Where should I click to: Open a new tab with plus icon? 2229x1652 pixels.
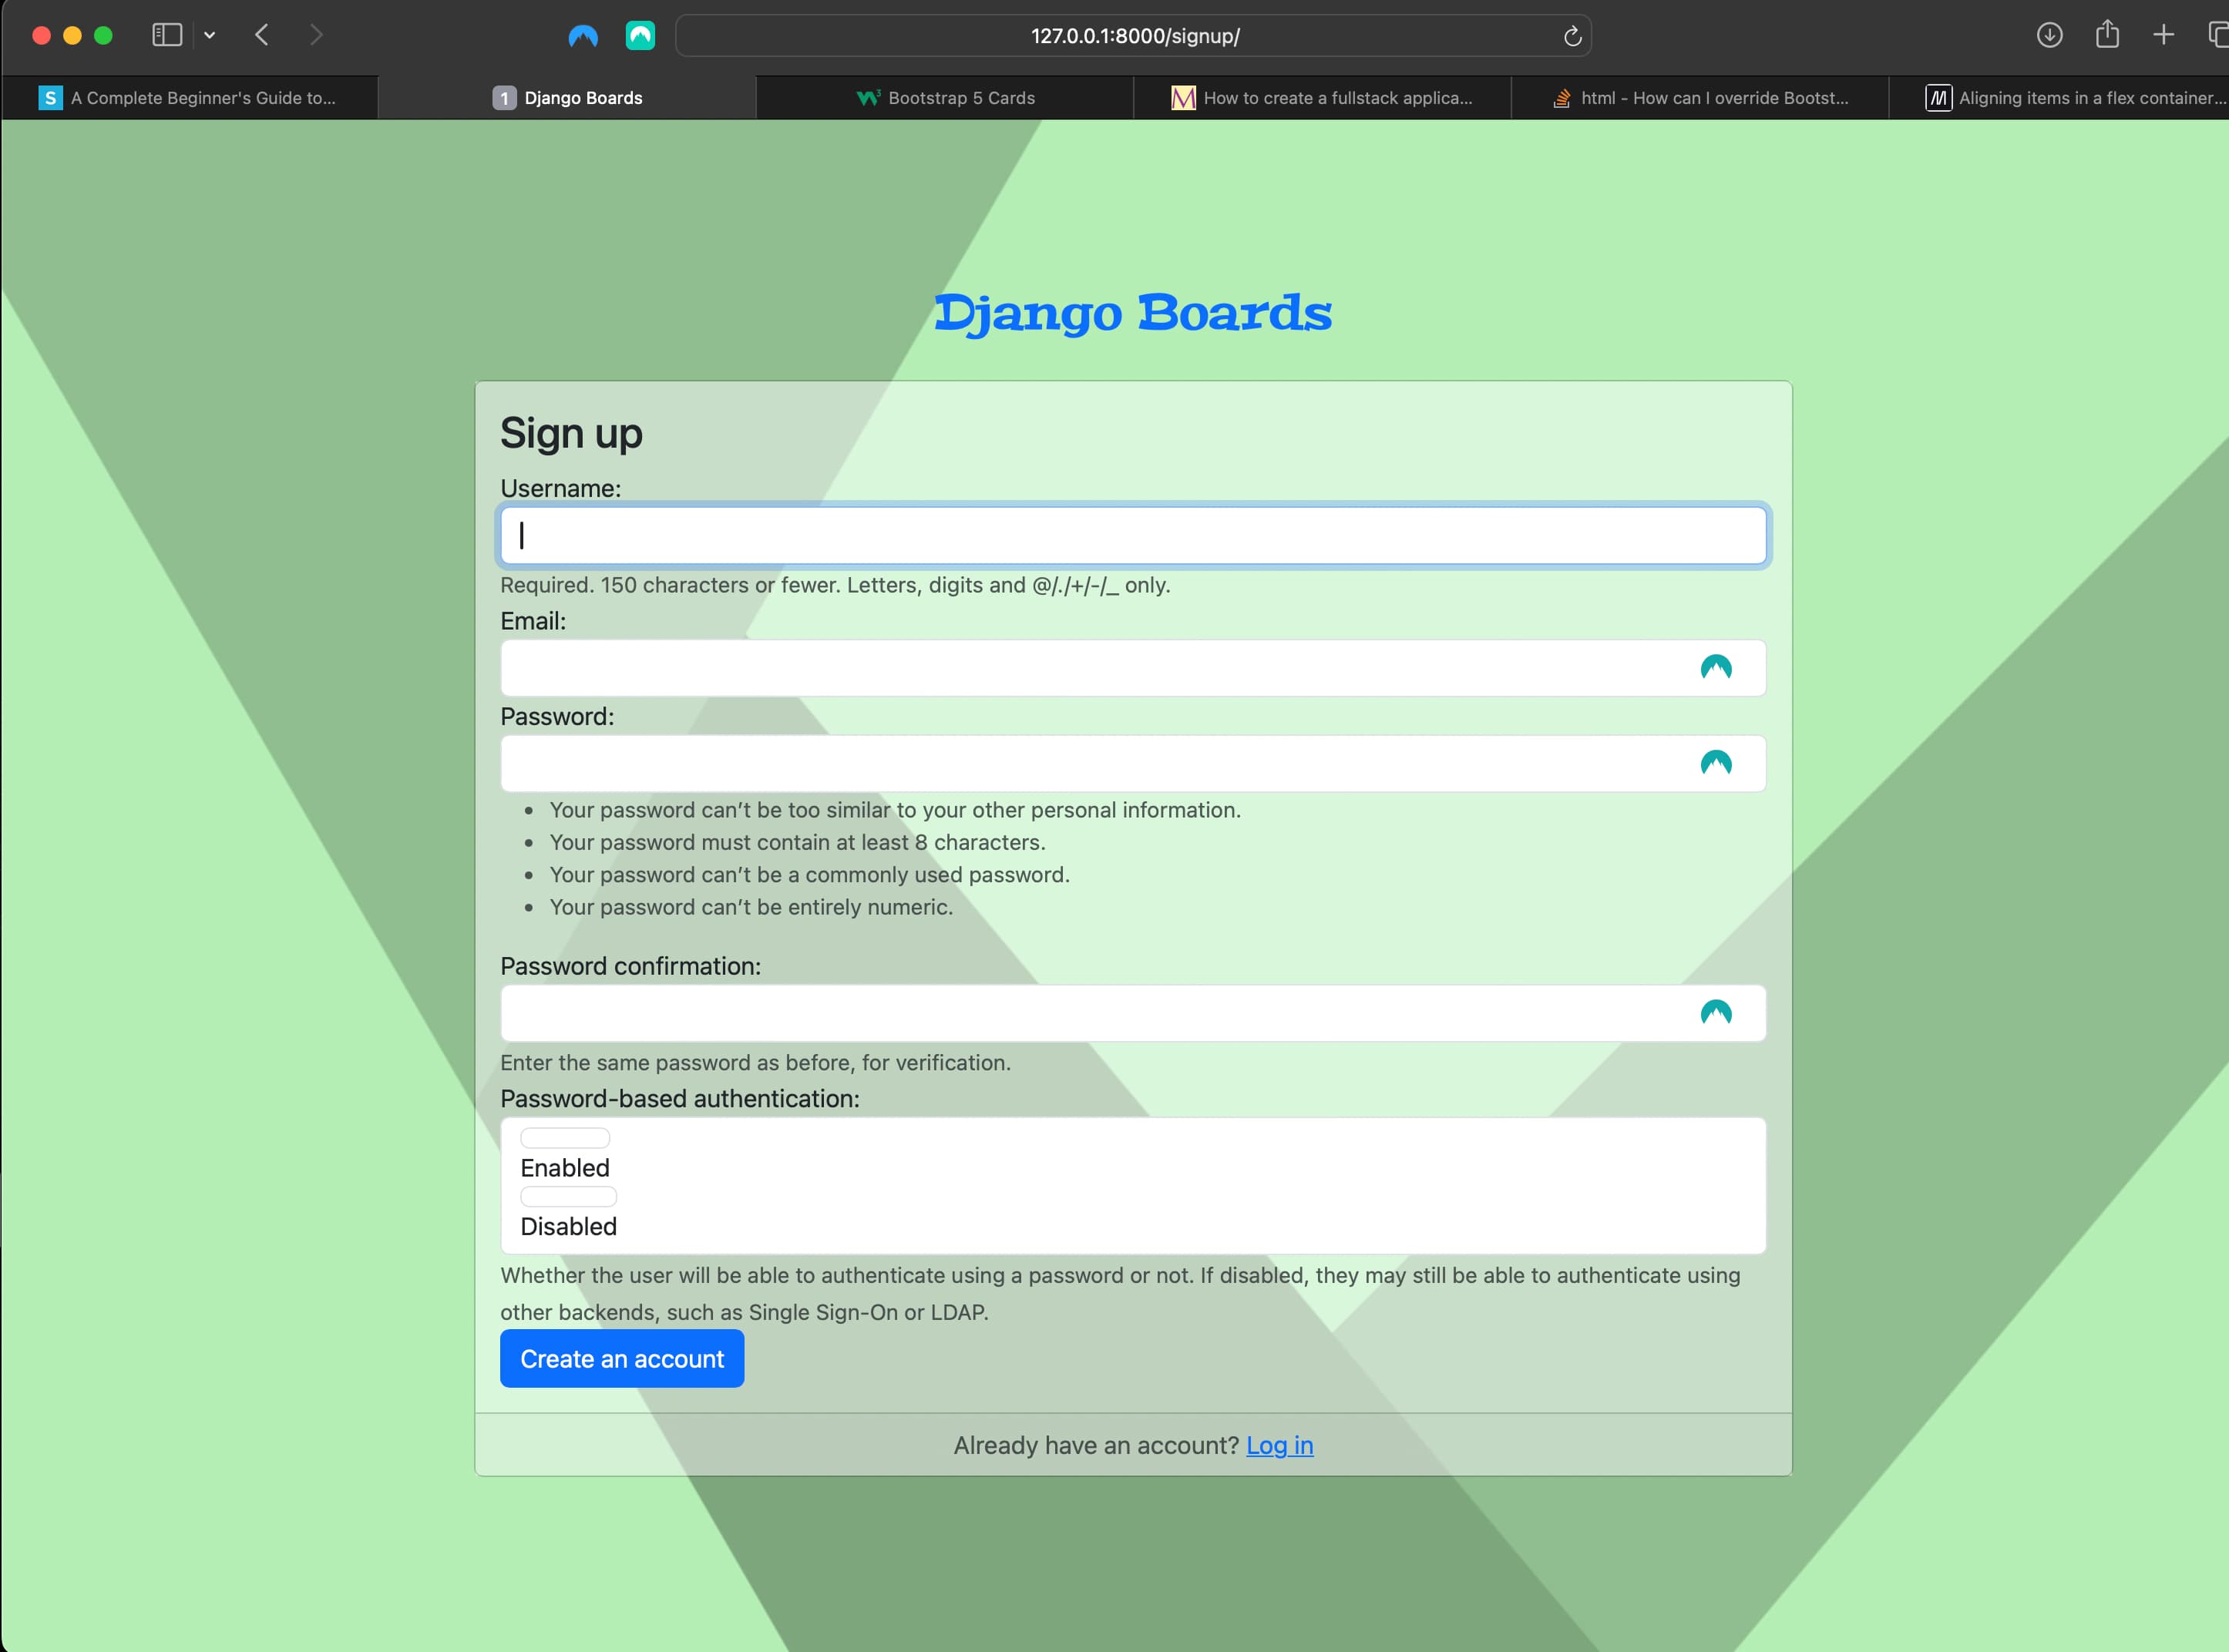click(2163, 35)
